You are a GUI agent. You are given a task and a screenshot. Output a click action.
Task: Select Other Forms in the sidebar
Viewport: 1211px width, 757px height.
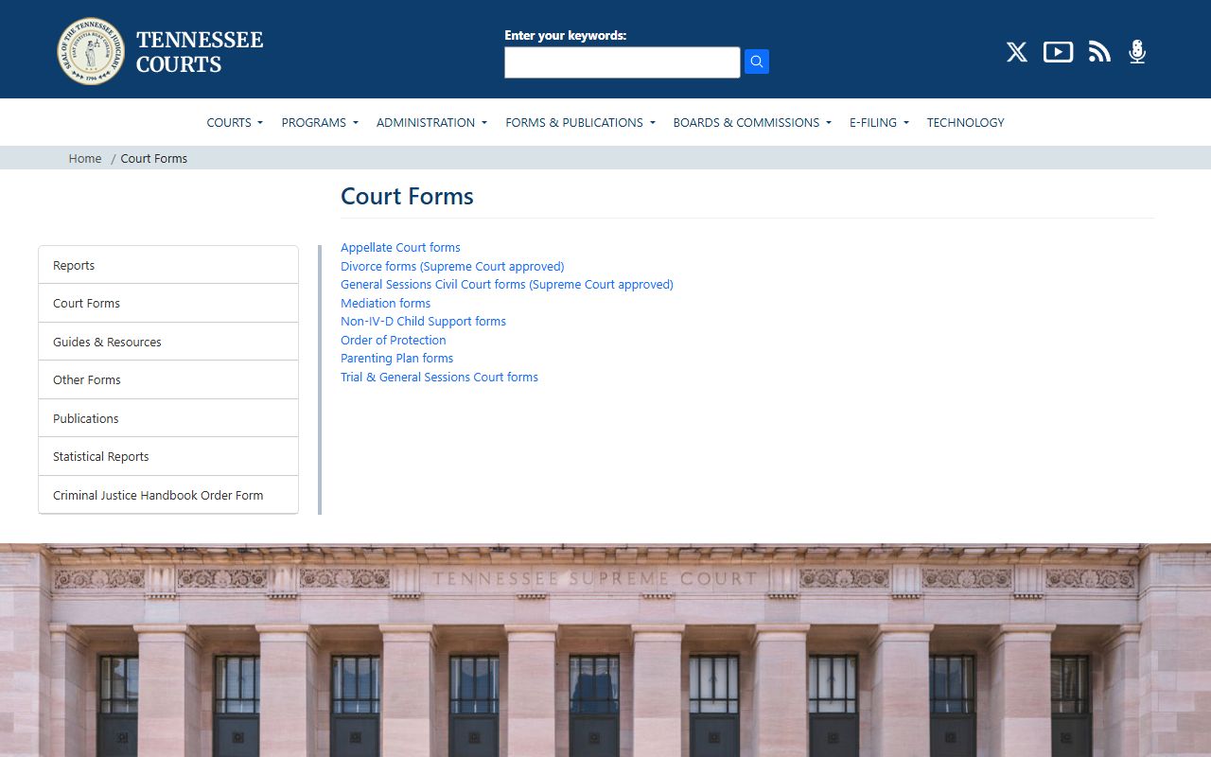point(168,379)
